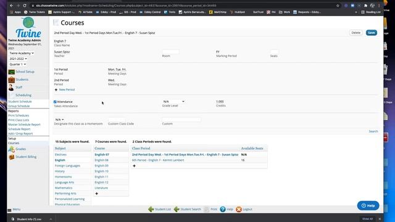This screenshot has height=222, width=395.
Task: Select Courses under Setup in sidebar
Action: tap(14, 143)
